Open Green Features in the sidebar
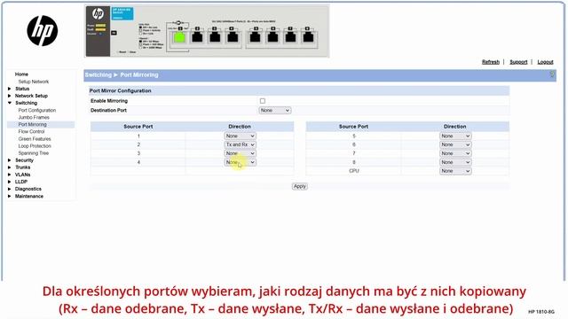Viewport: 568px width, 319px height. [35, 139]
